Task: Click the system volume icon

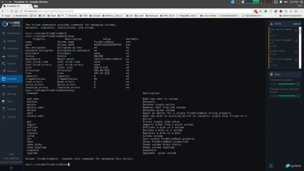Action: pos(285,2)
